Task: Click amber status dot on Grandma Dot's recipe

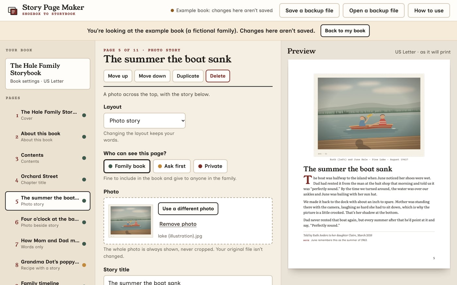Action: (84, 265)
